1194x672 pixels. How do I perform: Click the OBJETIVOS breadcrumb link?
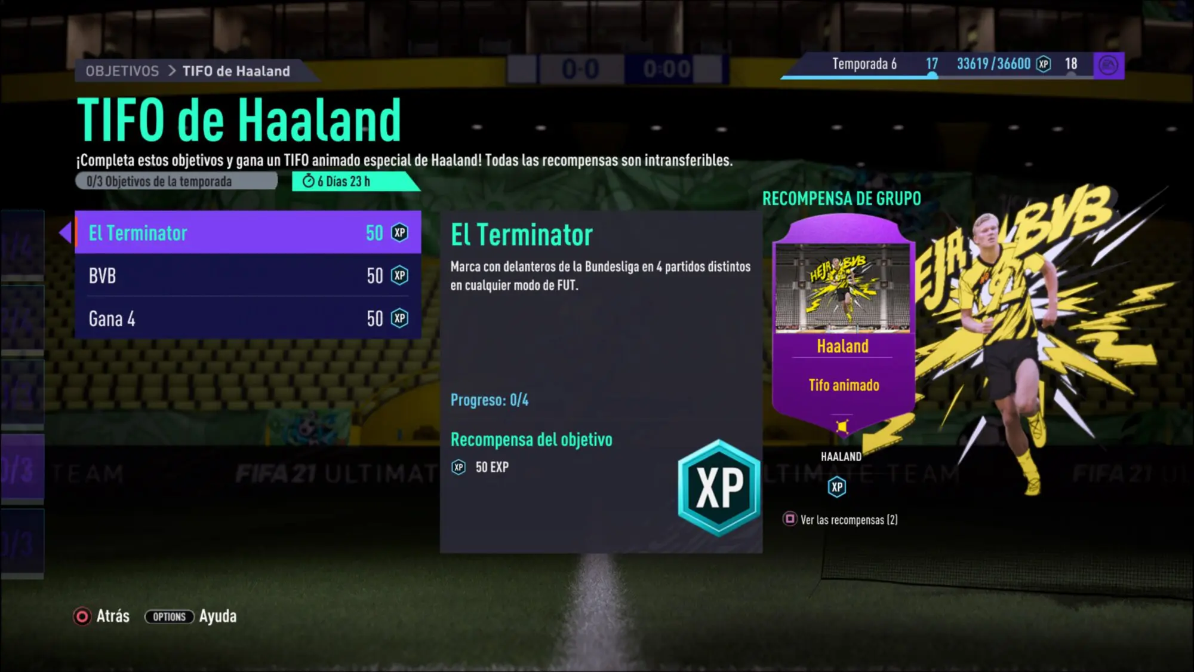coord(122,71)
